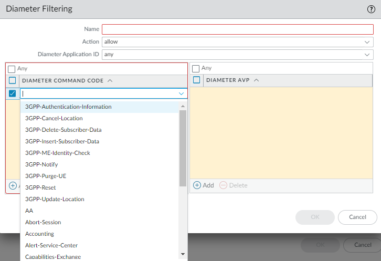The height and width of the screenshot is (261, 381).
Task: Click the scrollbar up arrow in dropdown list
Action: [183, 106]
